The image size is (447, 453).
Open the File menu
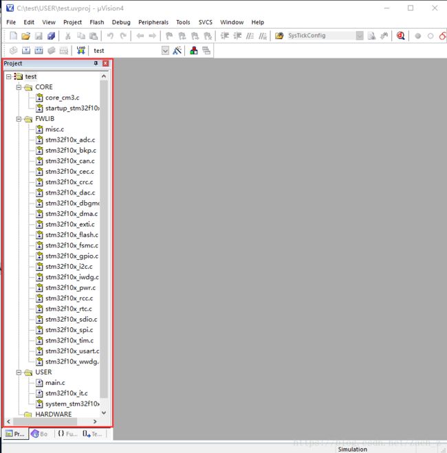point(11,22)
